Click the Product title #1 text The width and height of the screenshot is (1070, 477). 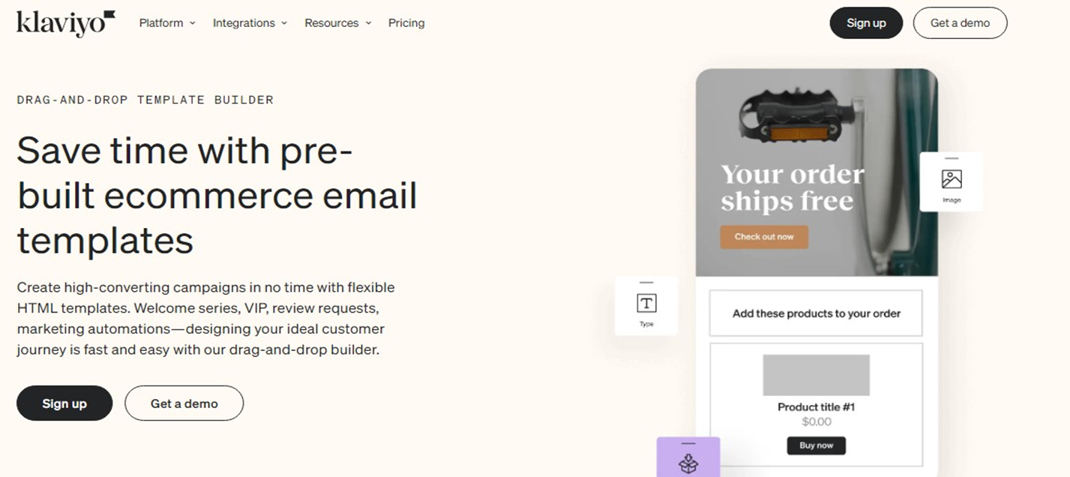(x=816, y=407)
